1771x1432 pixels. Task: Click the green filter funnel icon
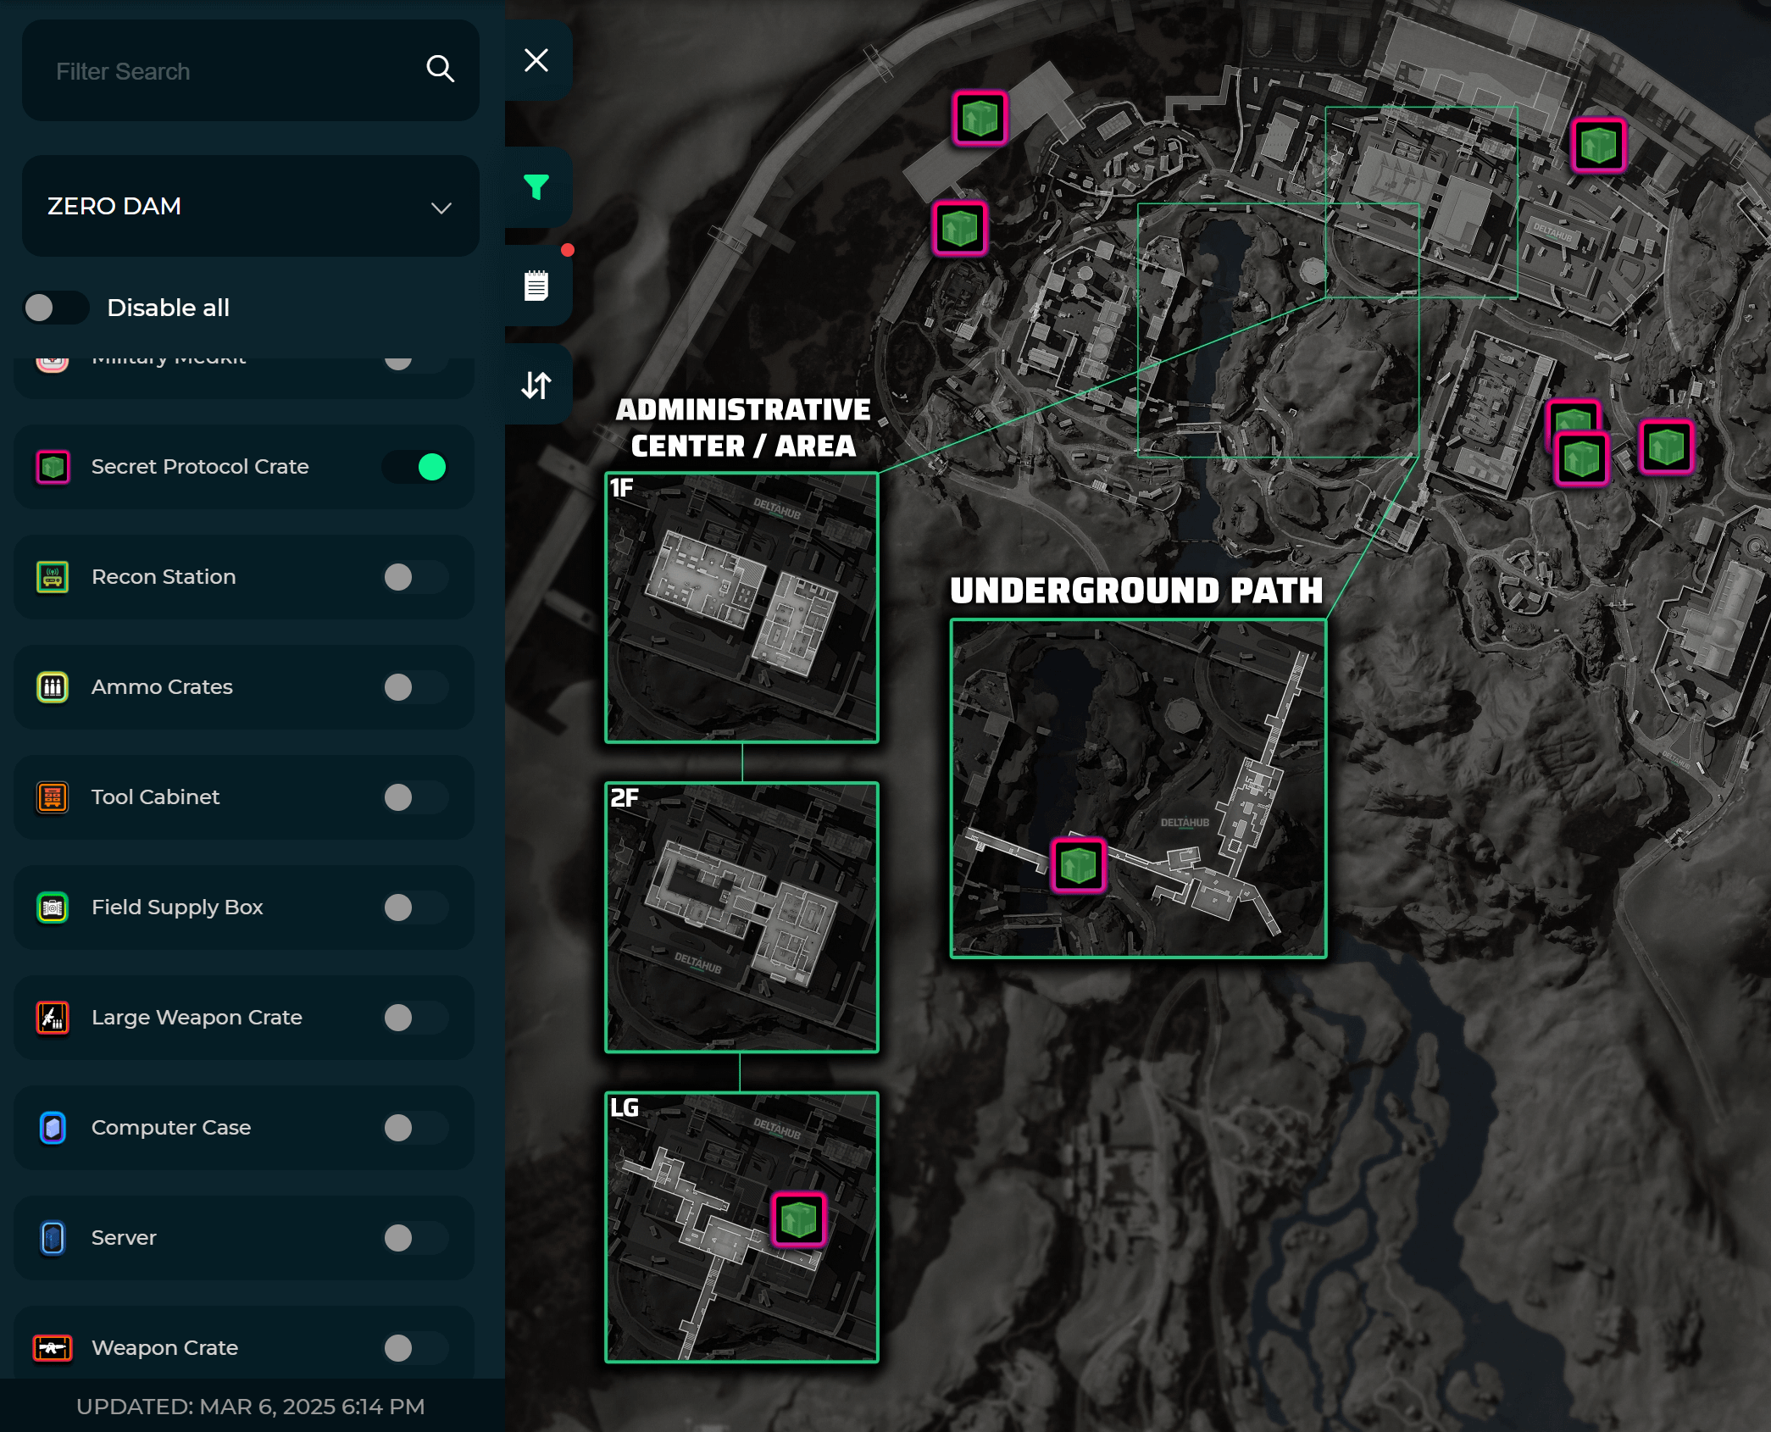click(536, 186)
